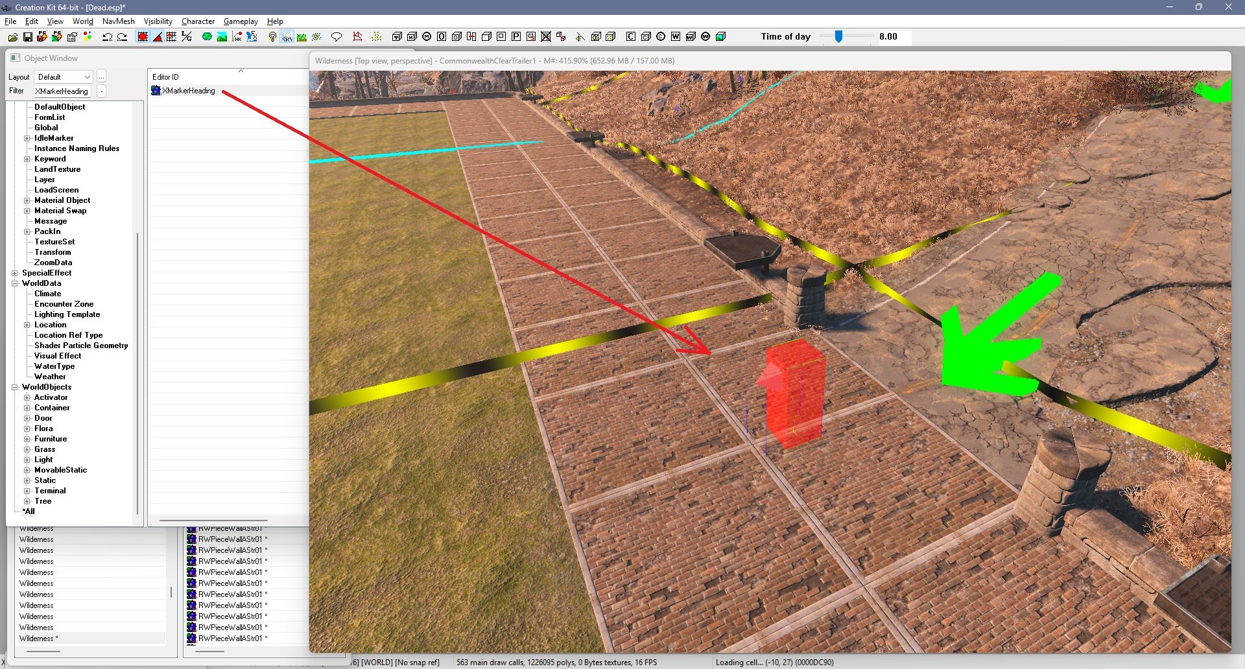Toggle sky rendering with SKY button
This screenshot has height=669, width=1245.
[287, 37]
